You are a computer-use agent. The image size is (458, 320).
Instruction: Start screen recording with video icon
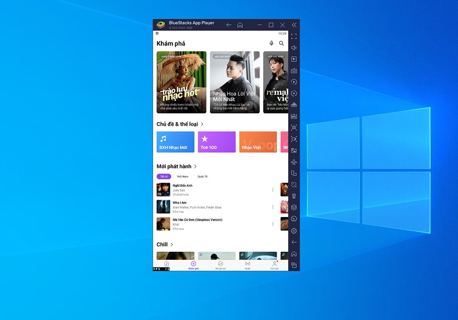pyautogui.click(x=294, y=139)
